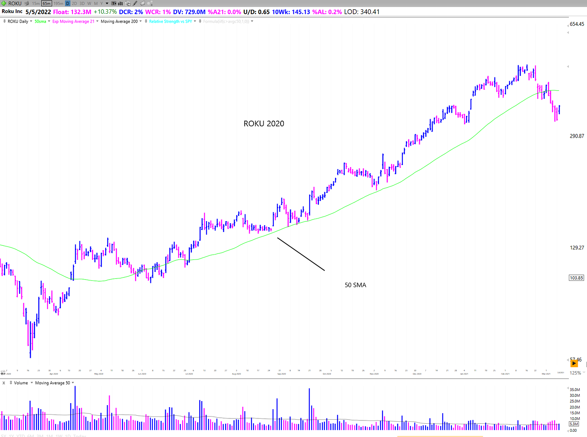
Task: Open the Volume indicator dropdown
Action: 31,383
